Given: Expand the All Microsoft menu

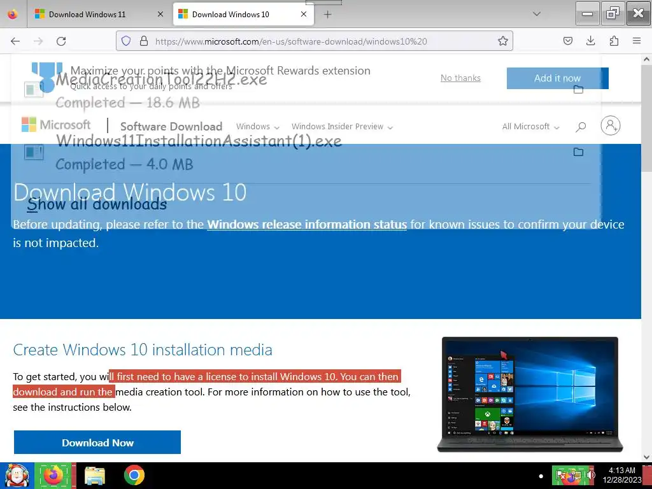Looking at the screenshot, I should click(530, 127).
